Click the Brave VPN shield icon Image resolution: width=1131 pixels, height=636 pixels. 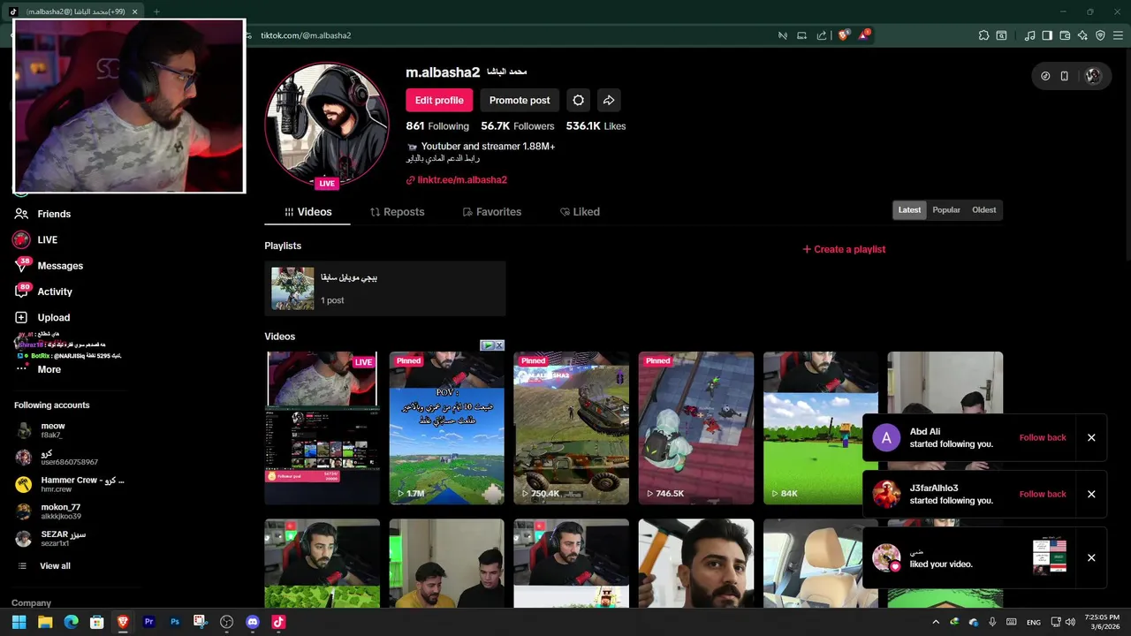[x=1100, y=35]
